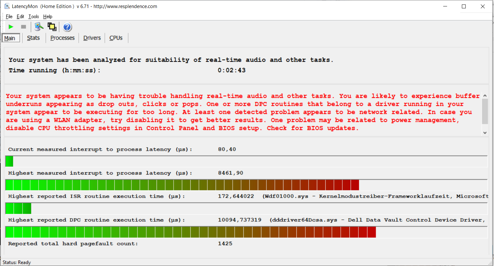Switch to the Stats tab
Screen dimensions: 494x266
point(33,38)
